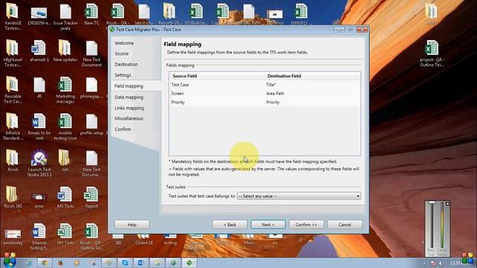Open Skype from the taskbar

tap(124, 263)
